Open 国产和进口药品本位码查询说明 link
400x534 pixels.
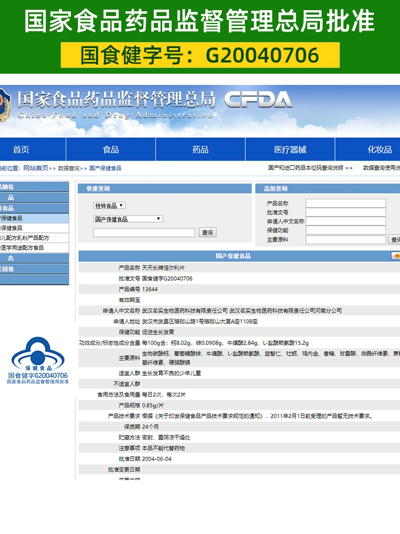(x=306, y=168)
